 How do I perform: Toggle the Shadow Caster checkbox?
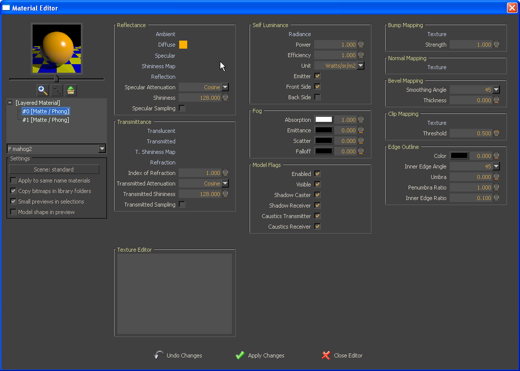317,195
